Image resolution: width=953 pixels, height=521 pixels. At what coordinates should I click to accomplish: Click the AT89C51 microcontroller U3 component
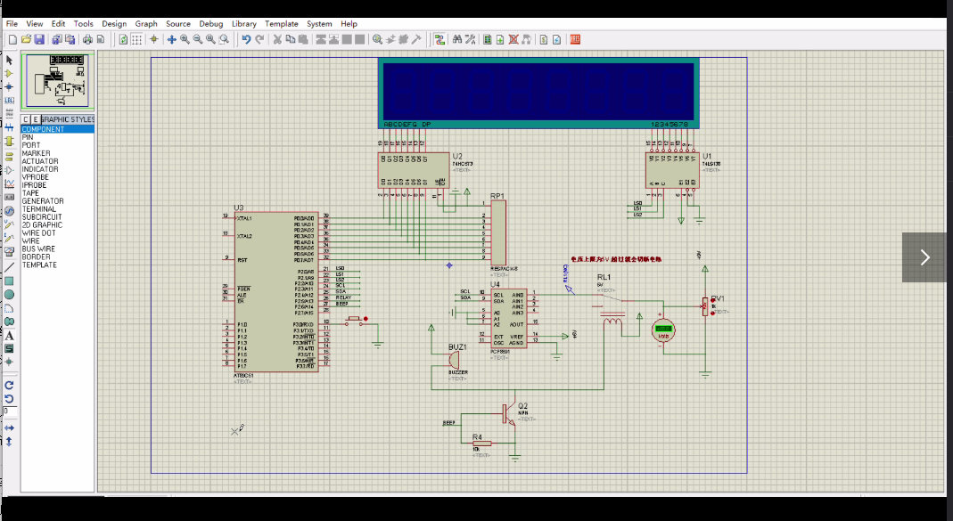tap(276, 291)
